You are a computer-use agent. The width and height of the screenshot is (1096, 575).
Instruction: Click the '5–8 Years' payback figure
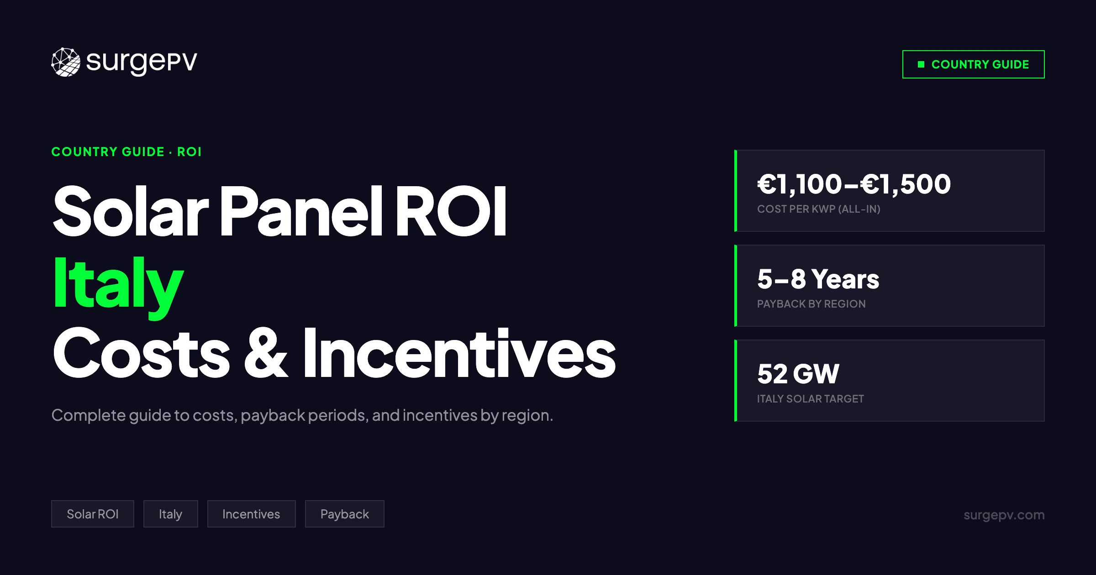(x=818, y=279)
